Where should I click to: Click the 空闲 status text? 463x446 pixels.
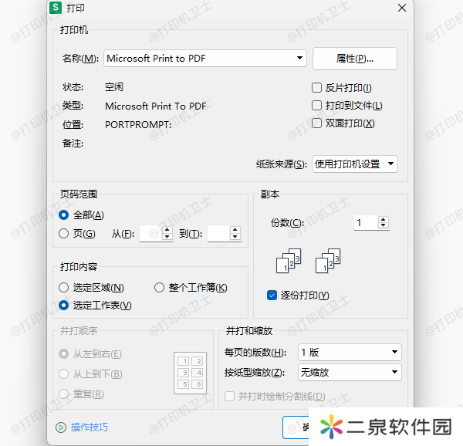click(114, 87)
